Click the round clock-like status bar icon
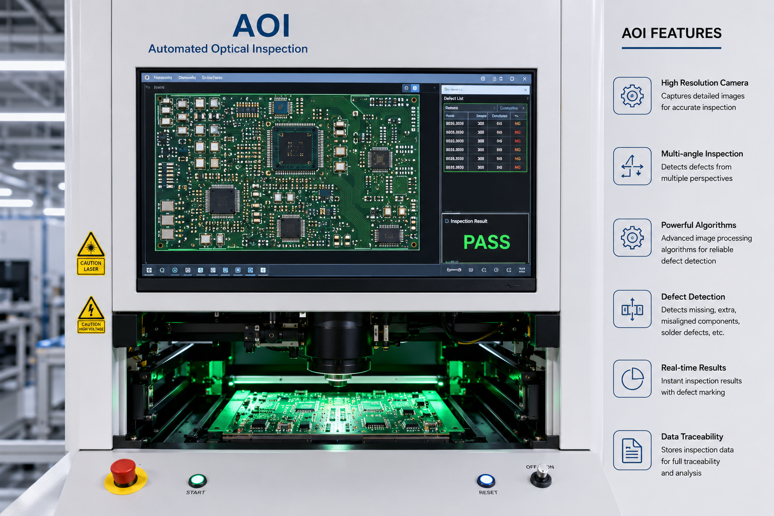Image resolution: width=774 pixels, height=516 pixels. [x=496, y=270]
